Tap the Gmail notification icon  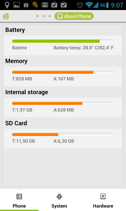coord(45,5)
